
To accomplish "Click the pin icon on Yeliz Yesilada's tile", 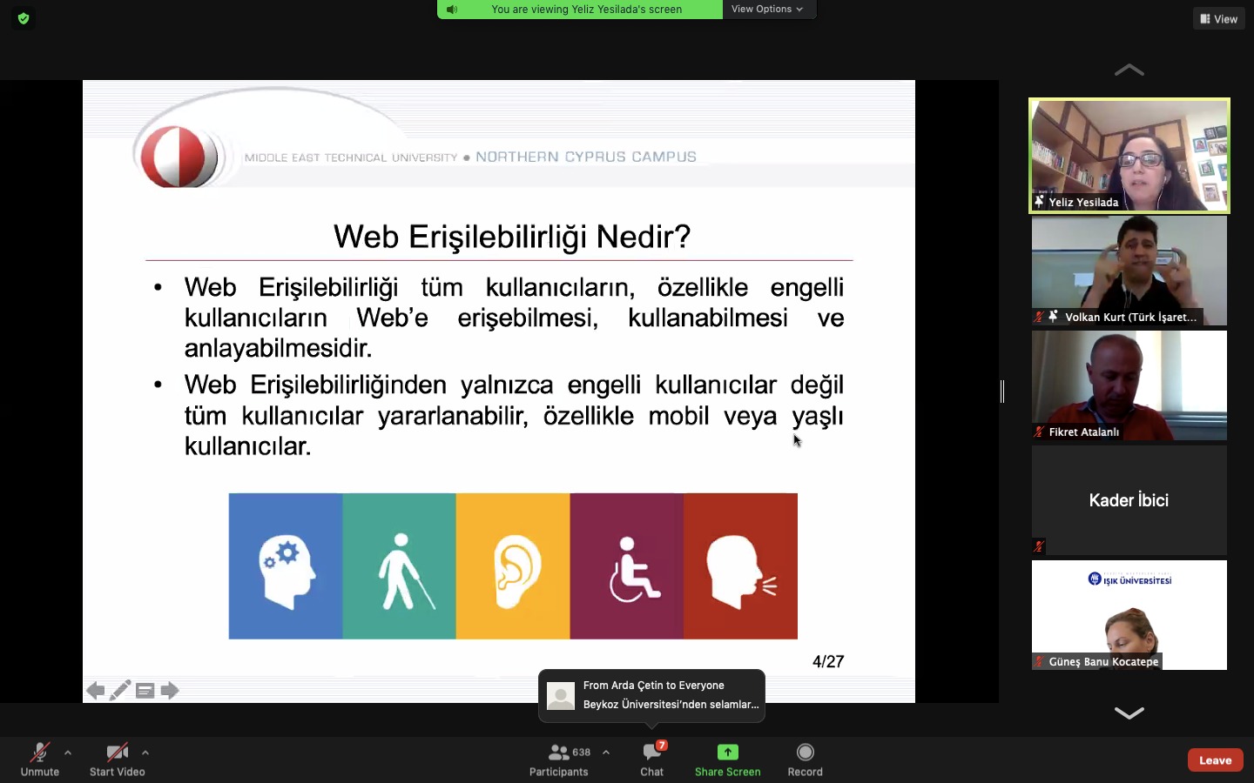I will tap(1039, 202).
